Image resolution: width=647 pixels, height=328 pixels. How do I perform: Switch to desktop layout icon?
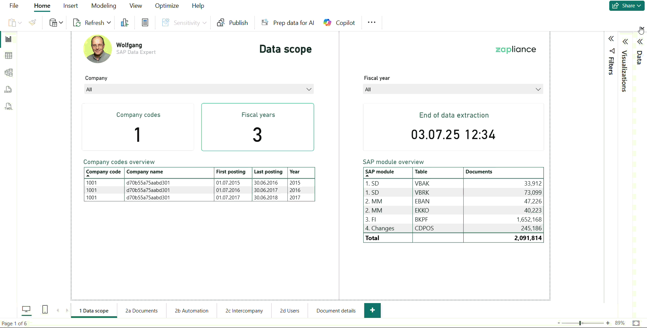click(x=26, y=309)
